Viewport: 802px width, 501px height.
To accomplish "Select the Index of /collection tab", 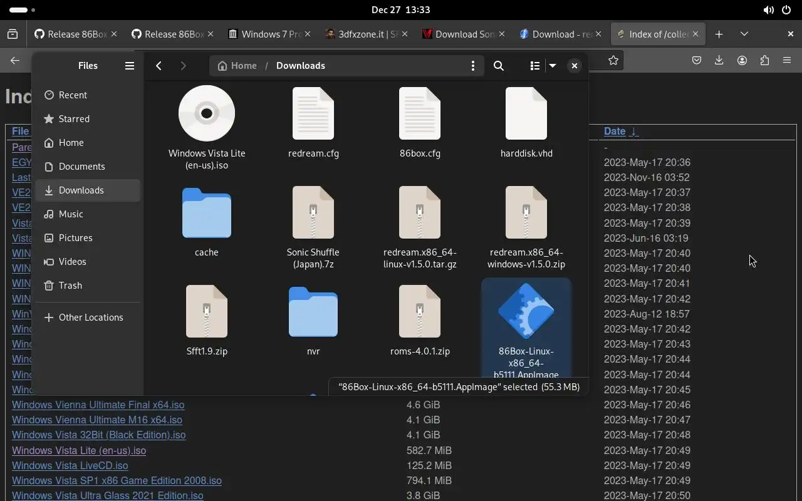I will point(658,34).
